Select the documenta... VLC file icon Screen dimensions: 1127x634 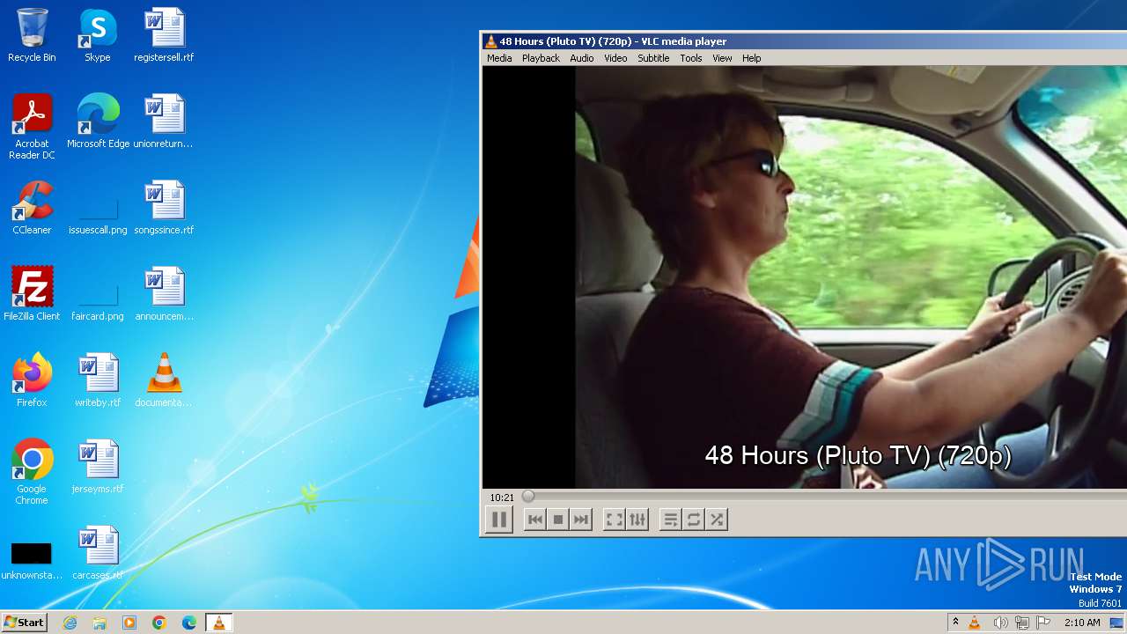click(x=164, y=380)
